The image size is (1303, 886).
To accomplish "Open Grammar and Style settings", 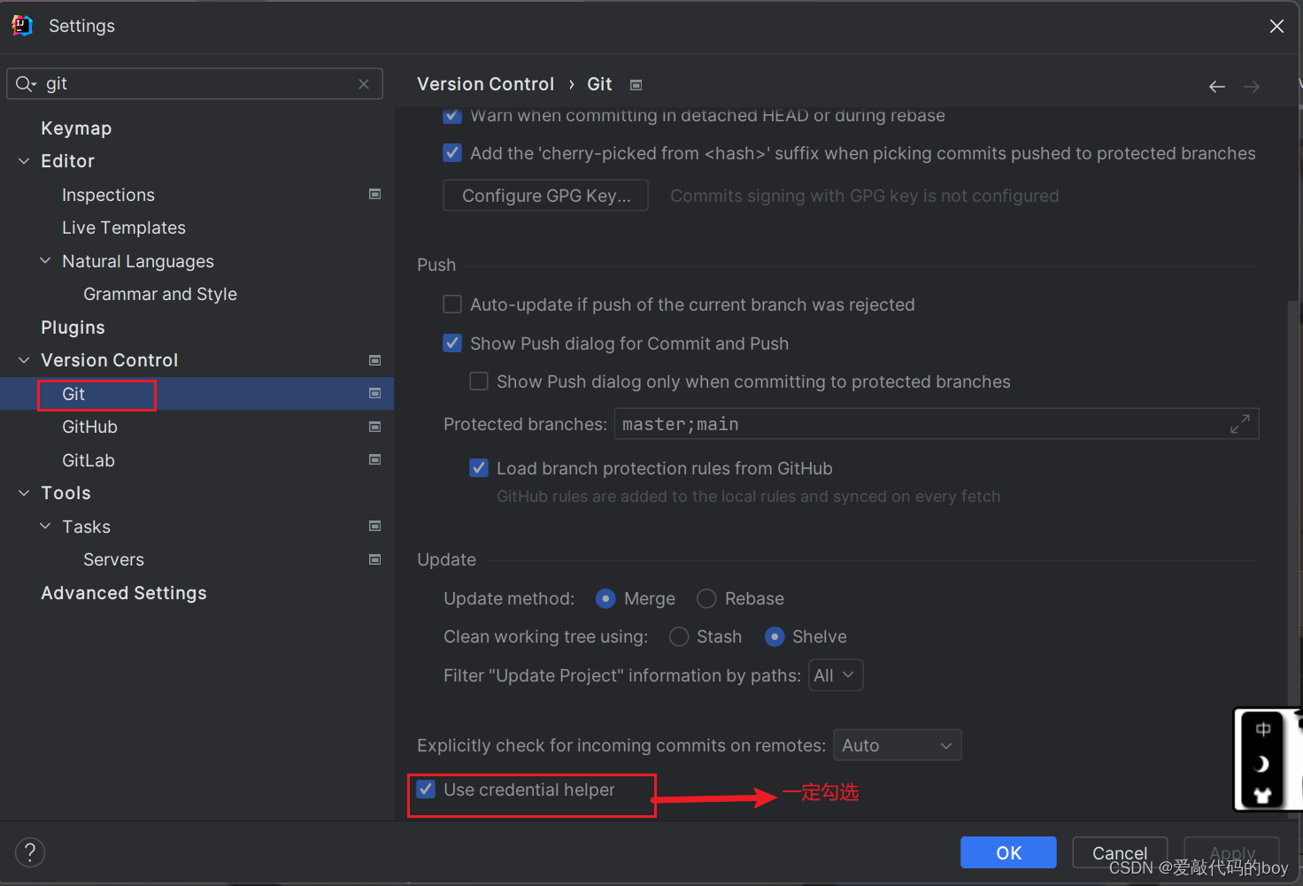I will pyautogui.click(x=160, y=294).
